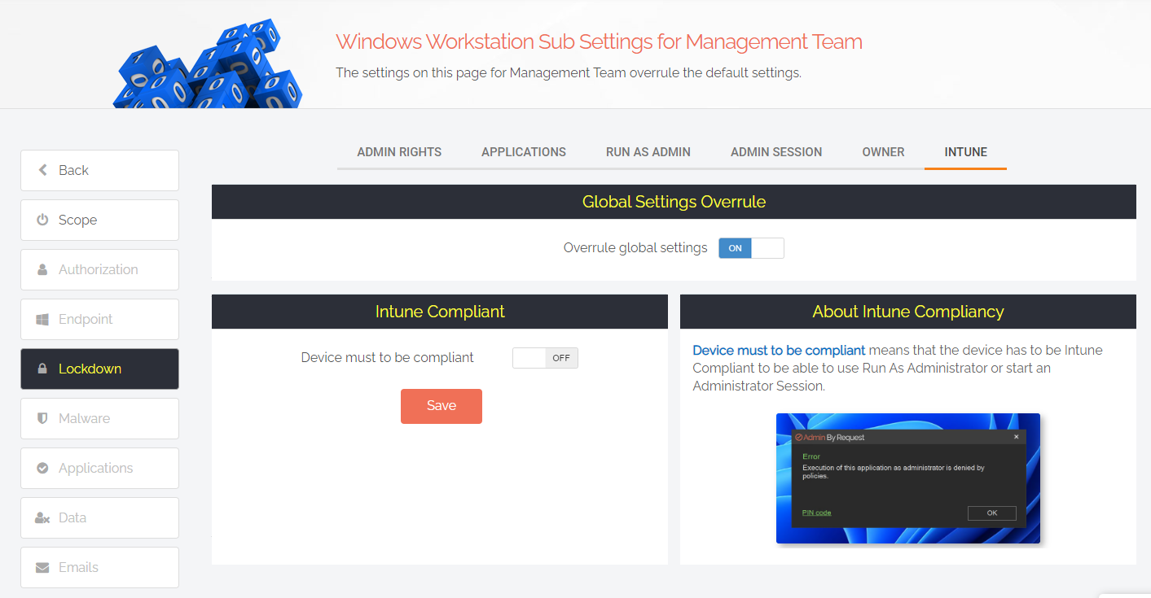The width and height of the screenshot is (1151, 598).
Task: Go to the Run As Admin tab
Action: [648, 152]
